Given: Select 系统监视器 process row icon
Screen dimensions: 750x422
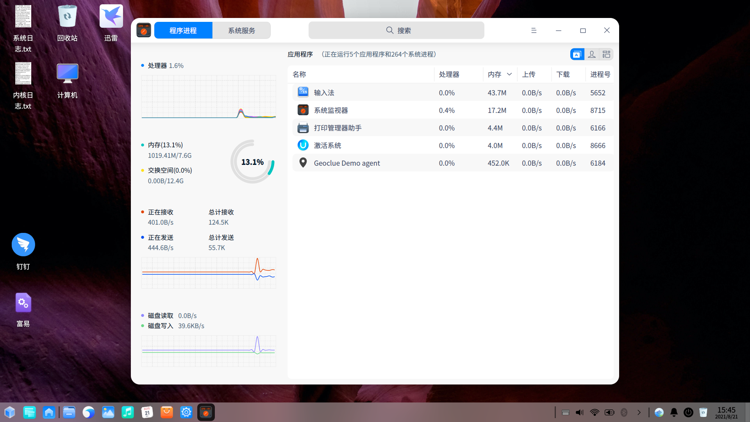Looking at the screenshot, I should [x=303, y=110].
